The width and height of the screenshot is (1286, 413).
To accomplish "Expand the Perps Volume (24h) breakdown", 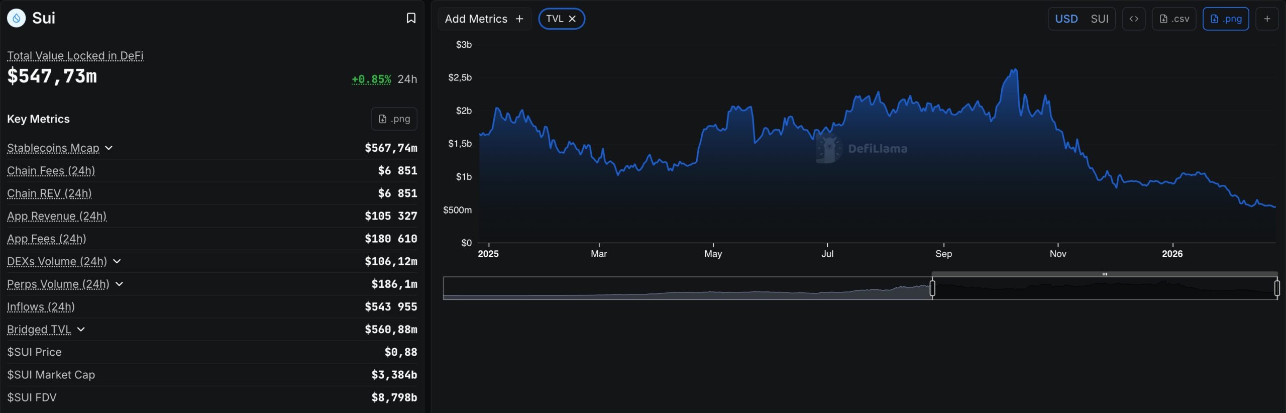I will point(120,284).
